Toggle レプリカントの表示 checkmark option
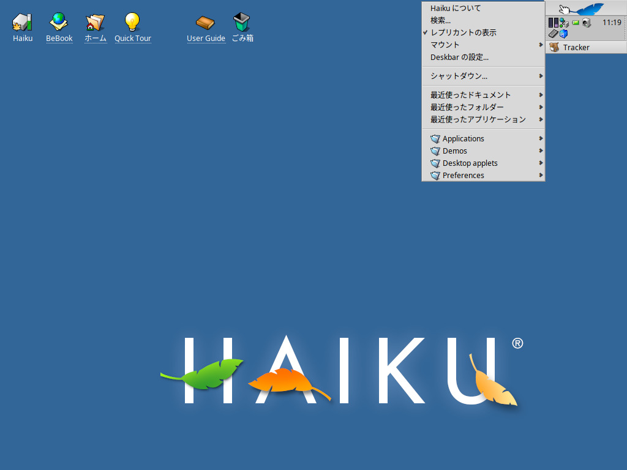627x470 pixels. 463,32
